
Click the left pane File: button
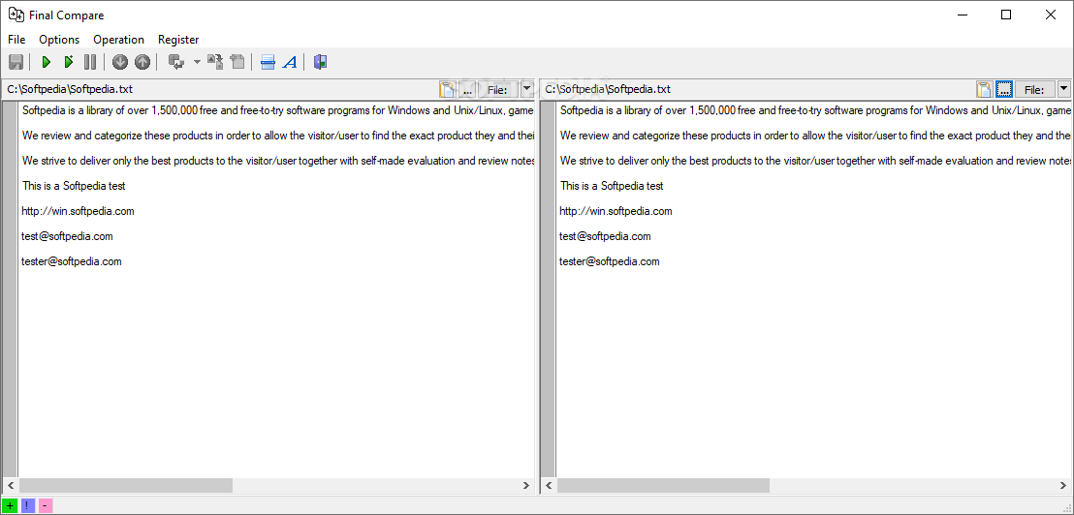point(497,89)
